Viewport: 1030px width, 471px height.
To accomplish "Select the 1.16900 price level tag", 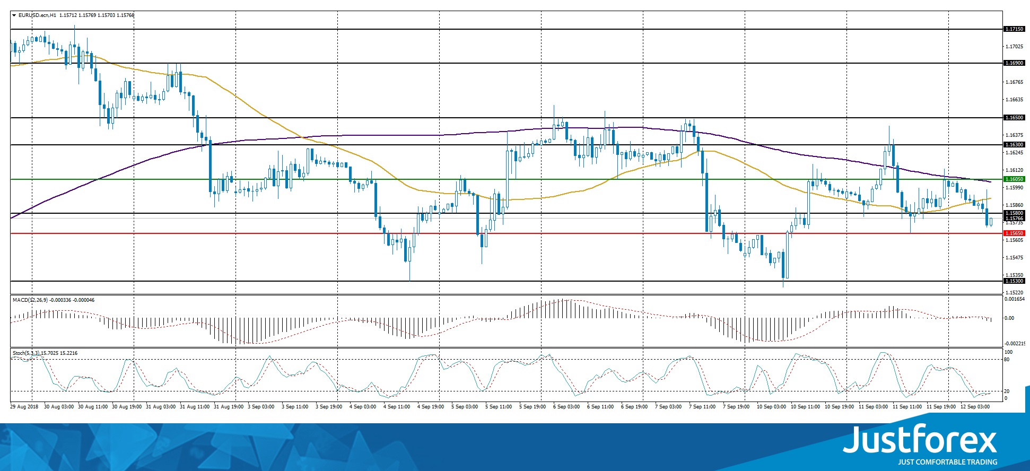I will [x=1014, y=63].
